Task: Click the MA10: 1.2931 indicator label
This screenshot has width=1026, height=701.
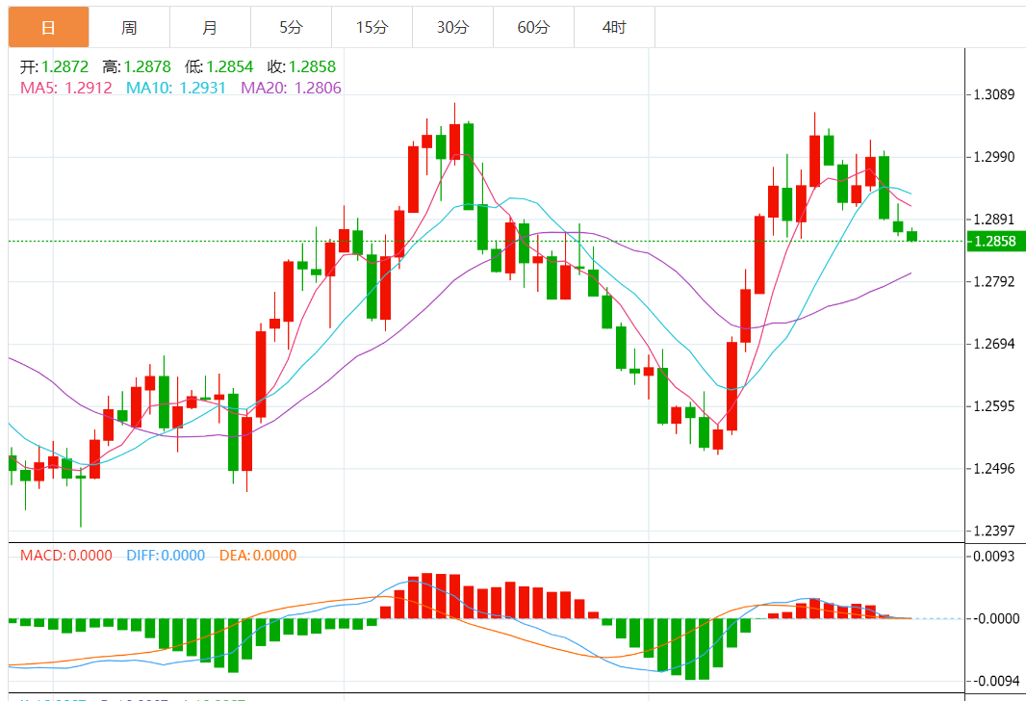Action: (176, 88)
